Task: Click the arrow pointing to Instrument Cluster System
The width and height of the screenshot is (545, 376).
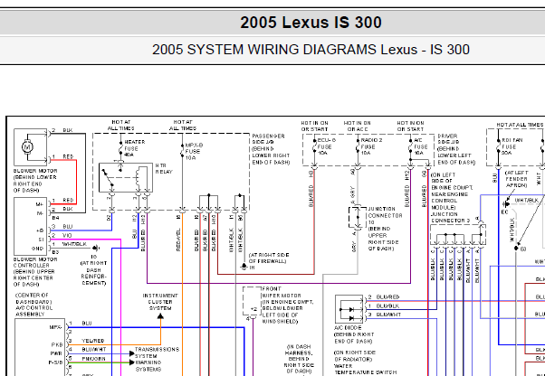Action: coord(160,316)
